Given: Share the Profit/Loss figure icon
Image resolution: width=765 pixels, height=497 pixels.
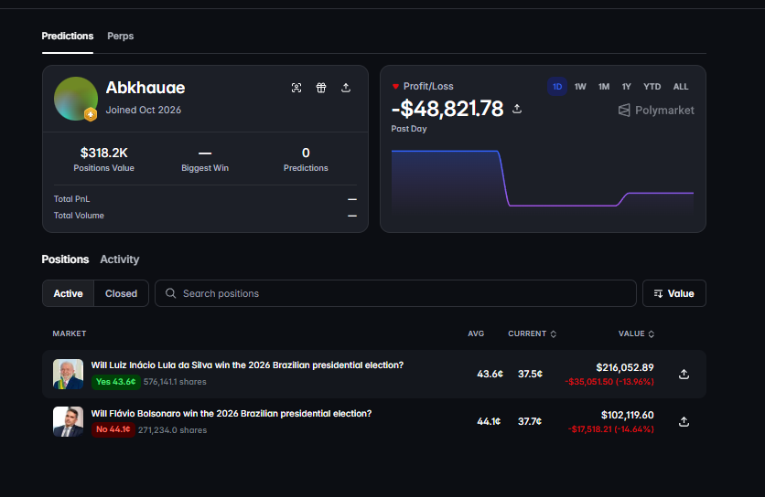Looking at the screenshot, I should [x=517, y=109].
